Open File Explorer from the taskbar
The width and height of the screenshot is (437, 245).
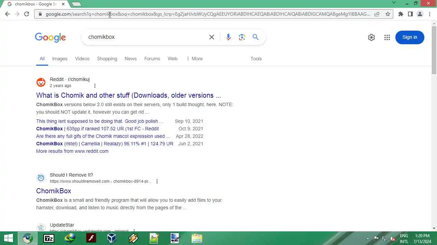[x=197, y=238]
